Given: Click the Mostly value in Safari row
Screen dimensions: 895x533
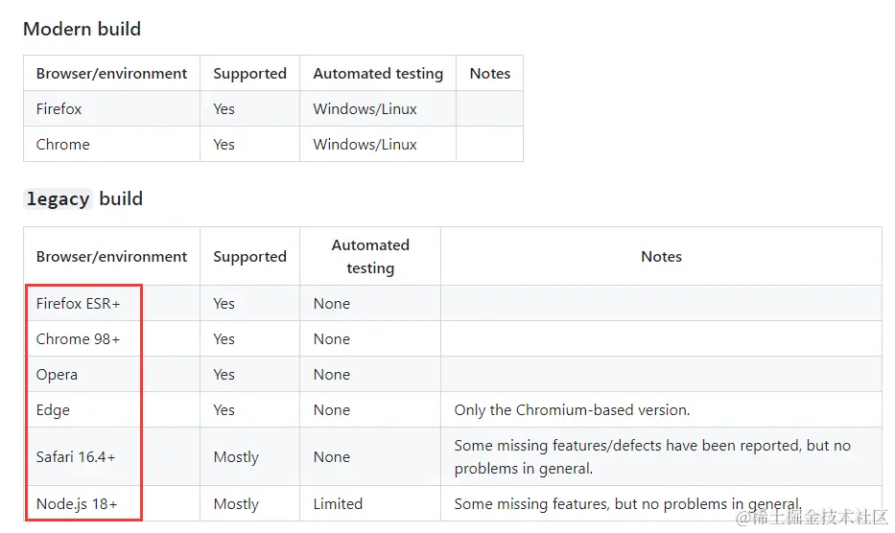Looking at the screenshot, I should pyautogui.click(x=236, y=456).
